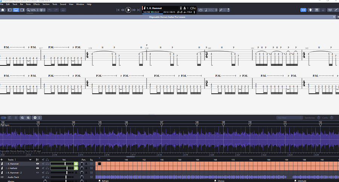The image size is (339, 182).
Task: Toggle the multitrack view icon in track header
Action: [37, 159]
